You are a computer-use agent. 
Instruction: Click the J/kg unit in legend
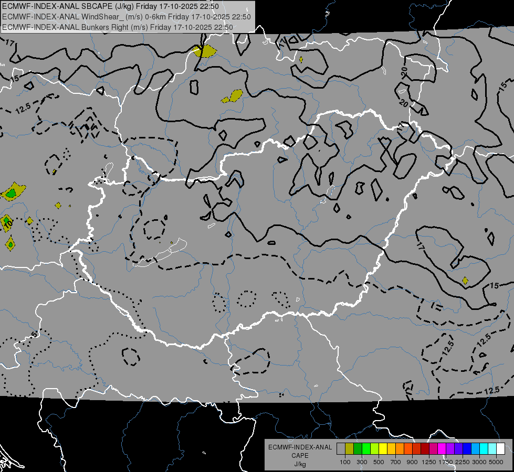300,464
